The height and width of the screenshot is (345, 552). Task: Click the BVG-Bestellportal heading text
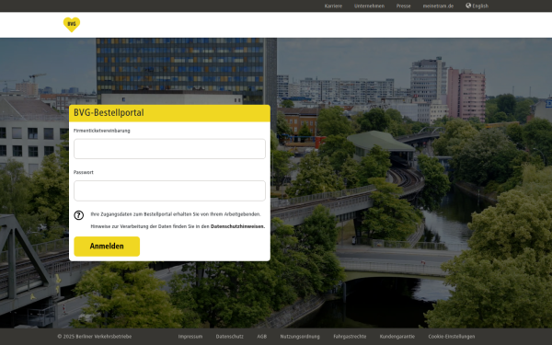tap(109, 112)
